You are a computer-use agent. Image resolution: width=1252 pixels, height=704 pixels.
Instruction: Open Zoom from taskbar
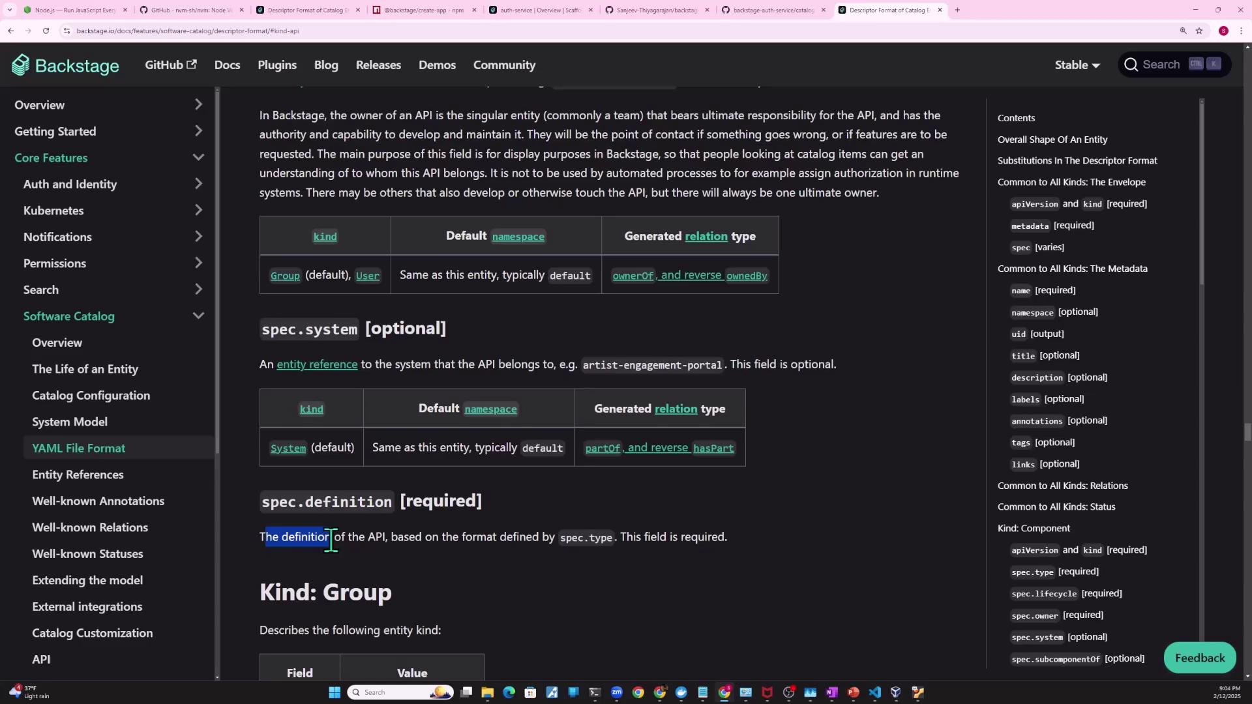tap(616, 692)
